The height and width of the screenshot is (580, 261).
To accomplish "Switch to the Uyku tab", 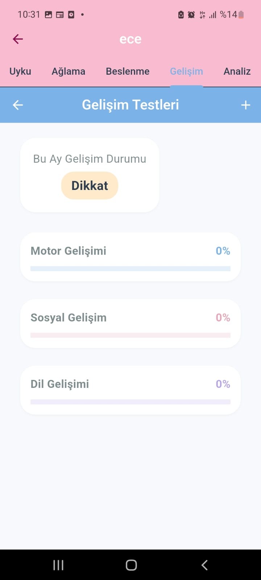I will click(x=20, y=71).
